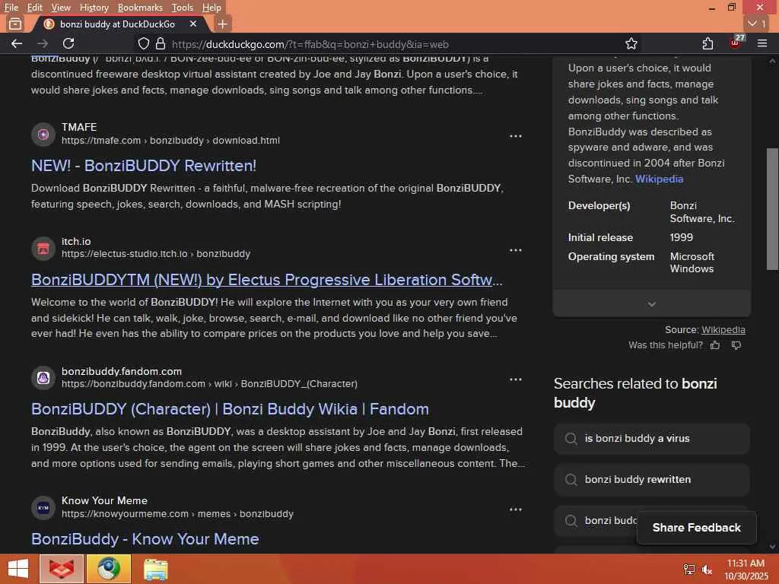Open the File menu
The image size is (779, 584).
click(11, 8)
